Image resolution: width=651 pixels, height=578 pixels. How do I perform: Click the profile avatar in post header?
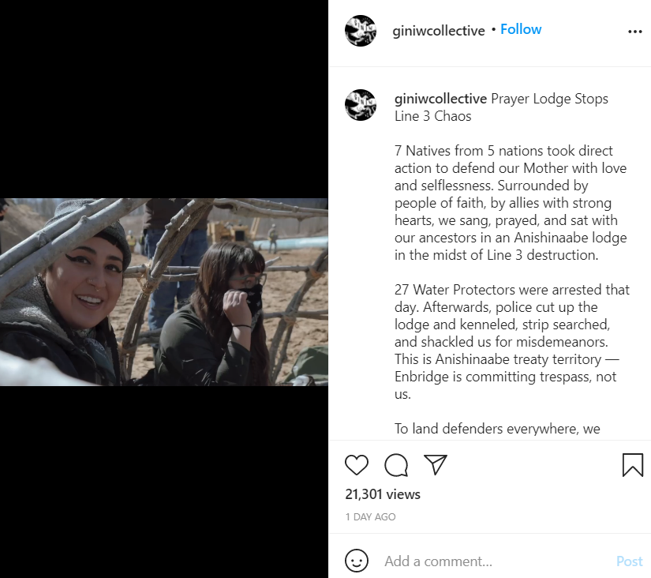361,31
